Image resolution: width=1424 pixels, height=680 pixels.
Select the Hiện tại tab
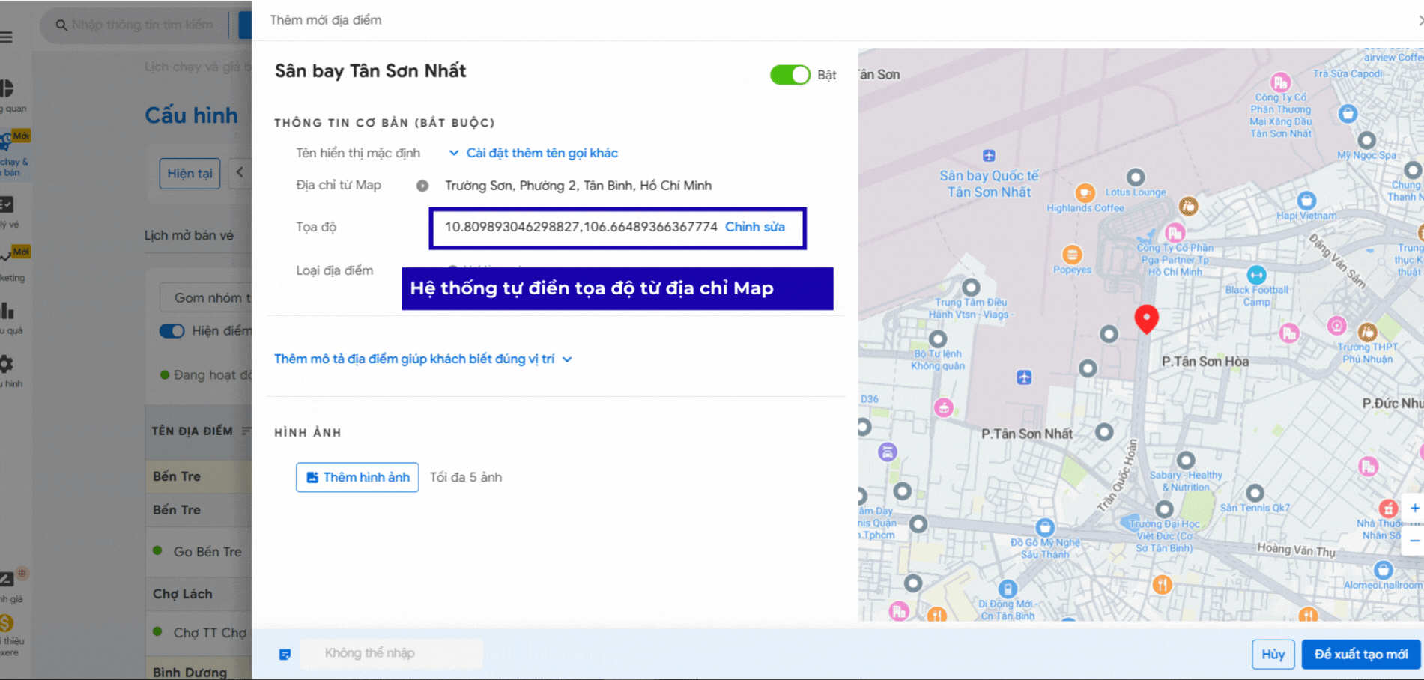190,174
